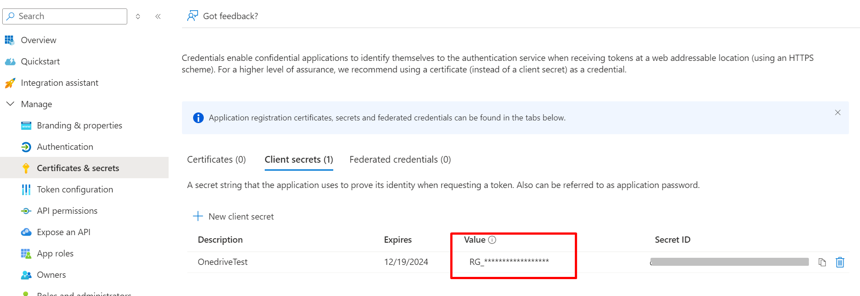
Task: Click the Value info icon
Action: [492, 240]
